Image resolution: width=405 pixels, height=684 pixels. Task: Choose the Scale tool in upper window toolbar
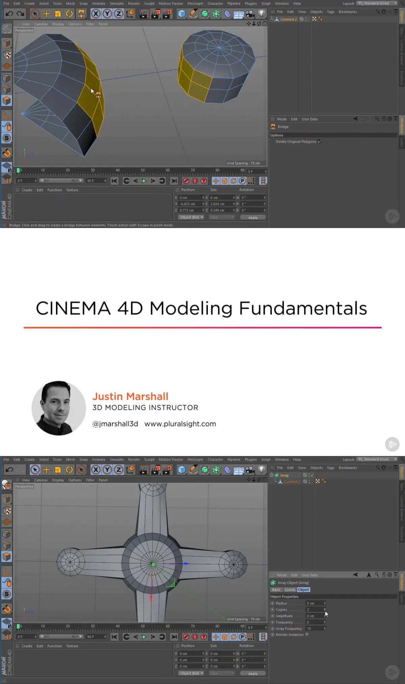click(x=58, y=14)
